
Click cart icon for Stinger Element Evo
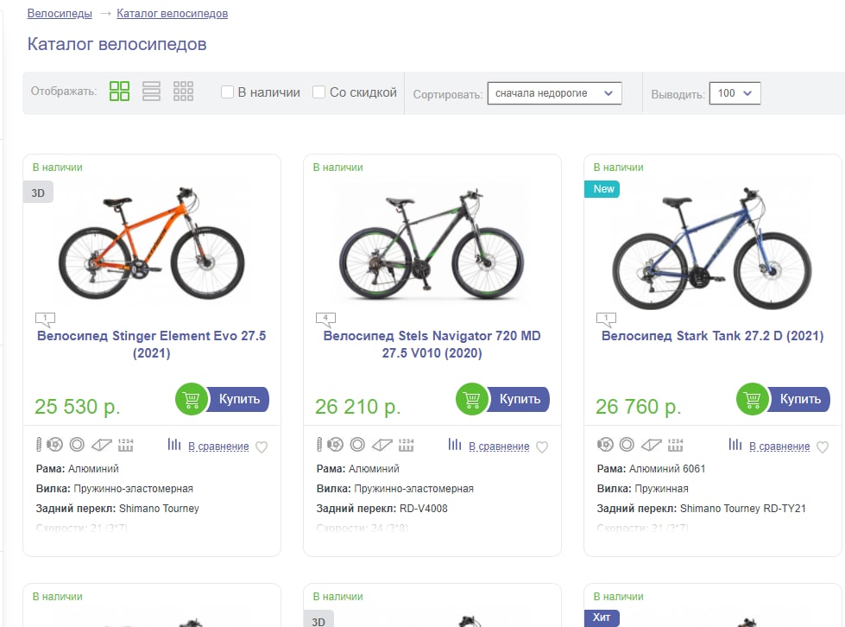click(x=192, y=399)
